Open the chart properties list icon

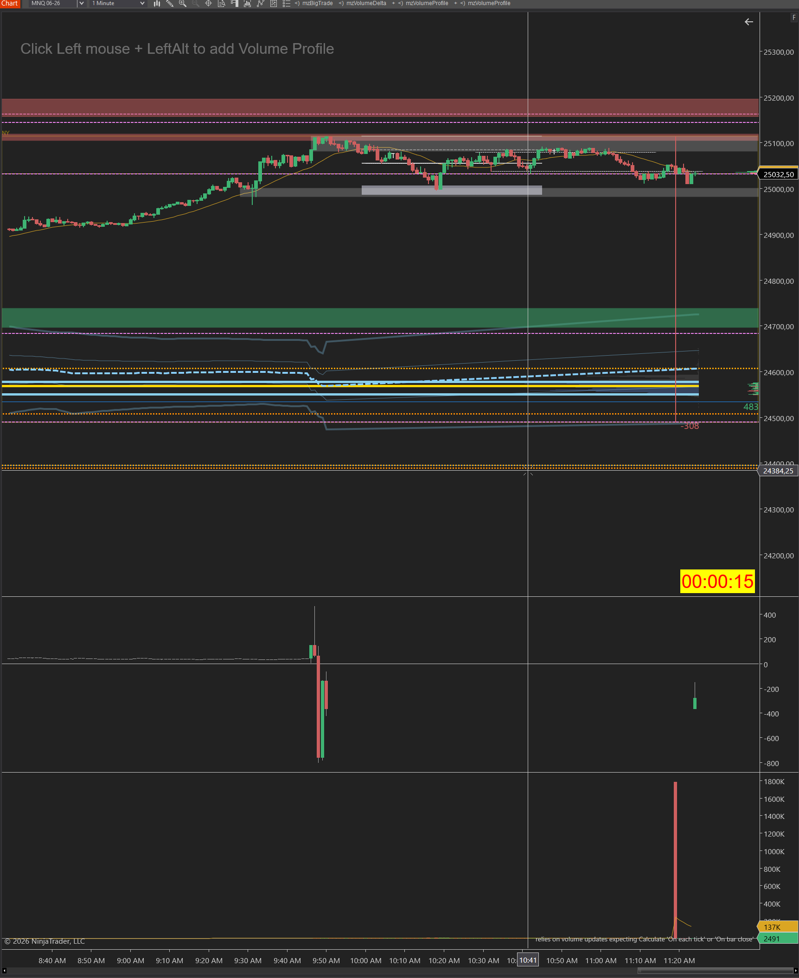point(287,4)
